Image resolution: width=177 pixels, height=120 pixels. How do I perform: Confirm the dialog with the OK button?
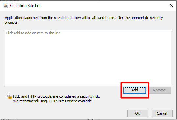pos(138,113)
